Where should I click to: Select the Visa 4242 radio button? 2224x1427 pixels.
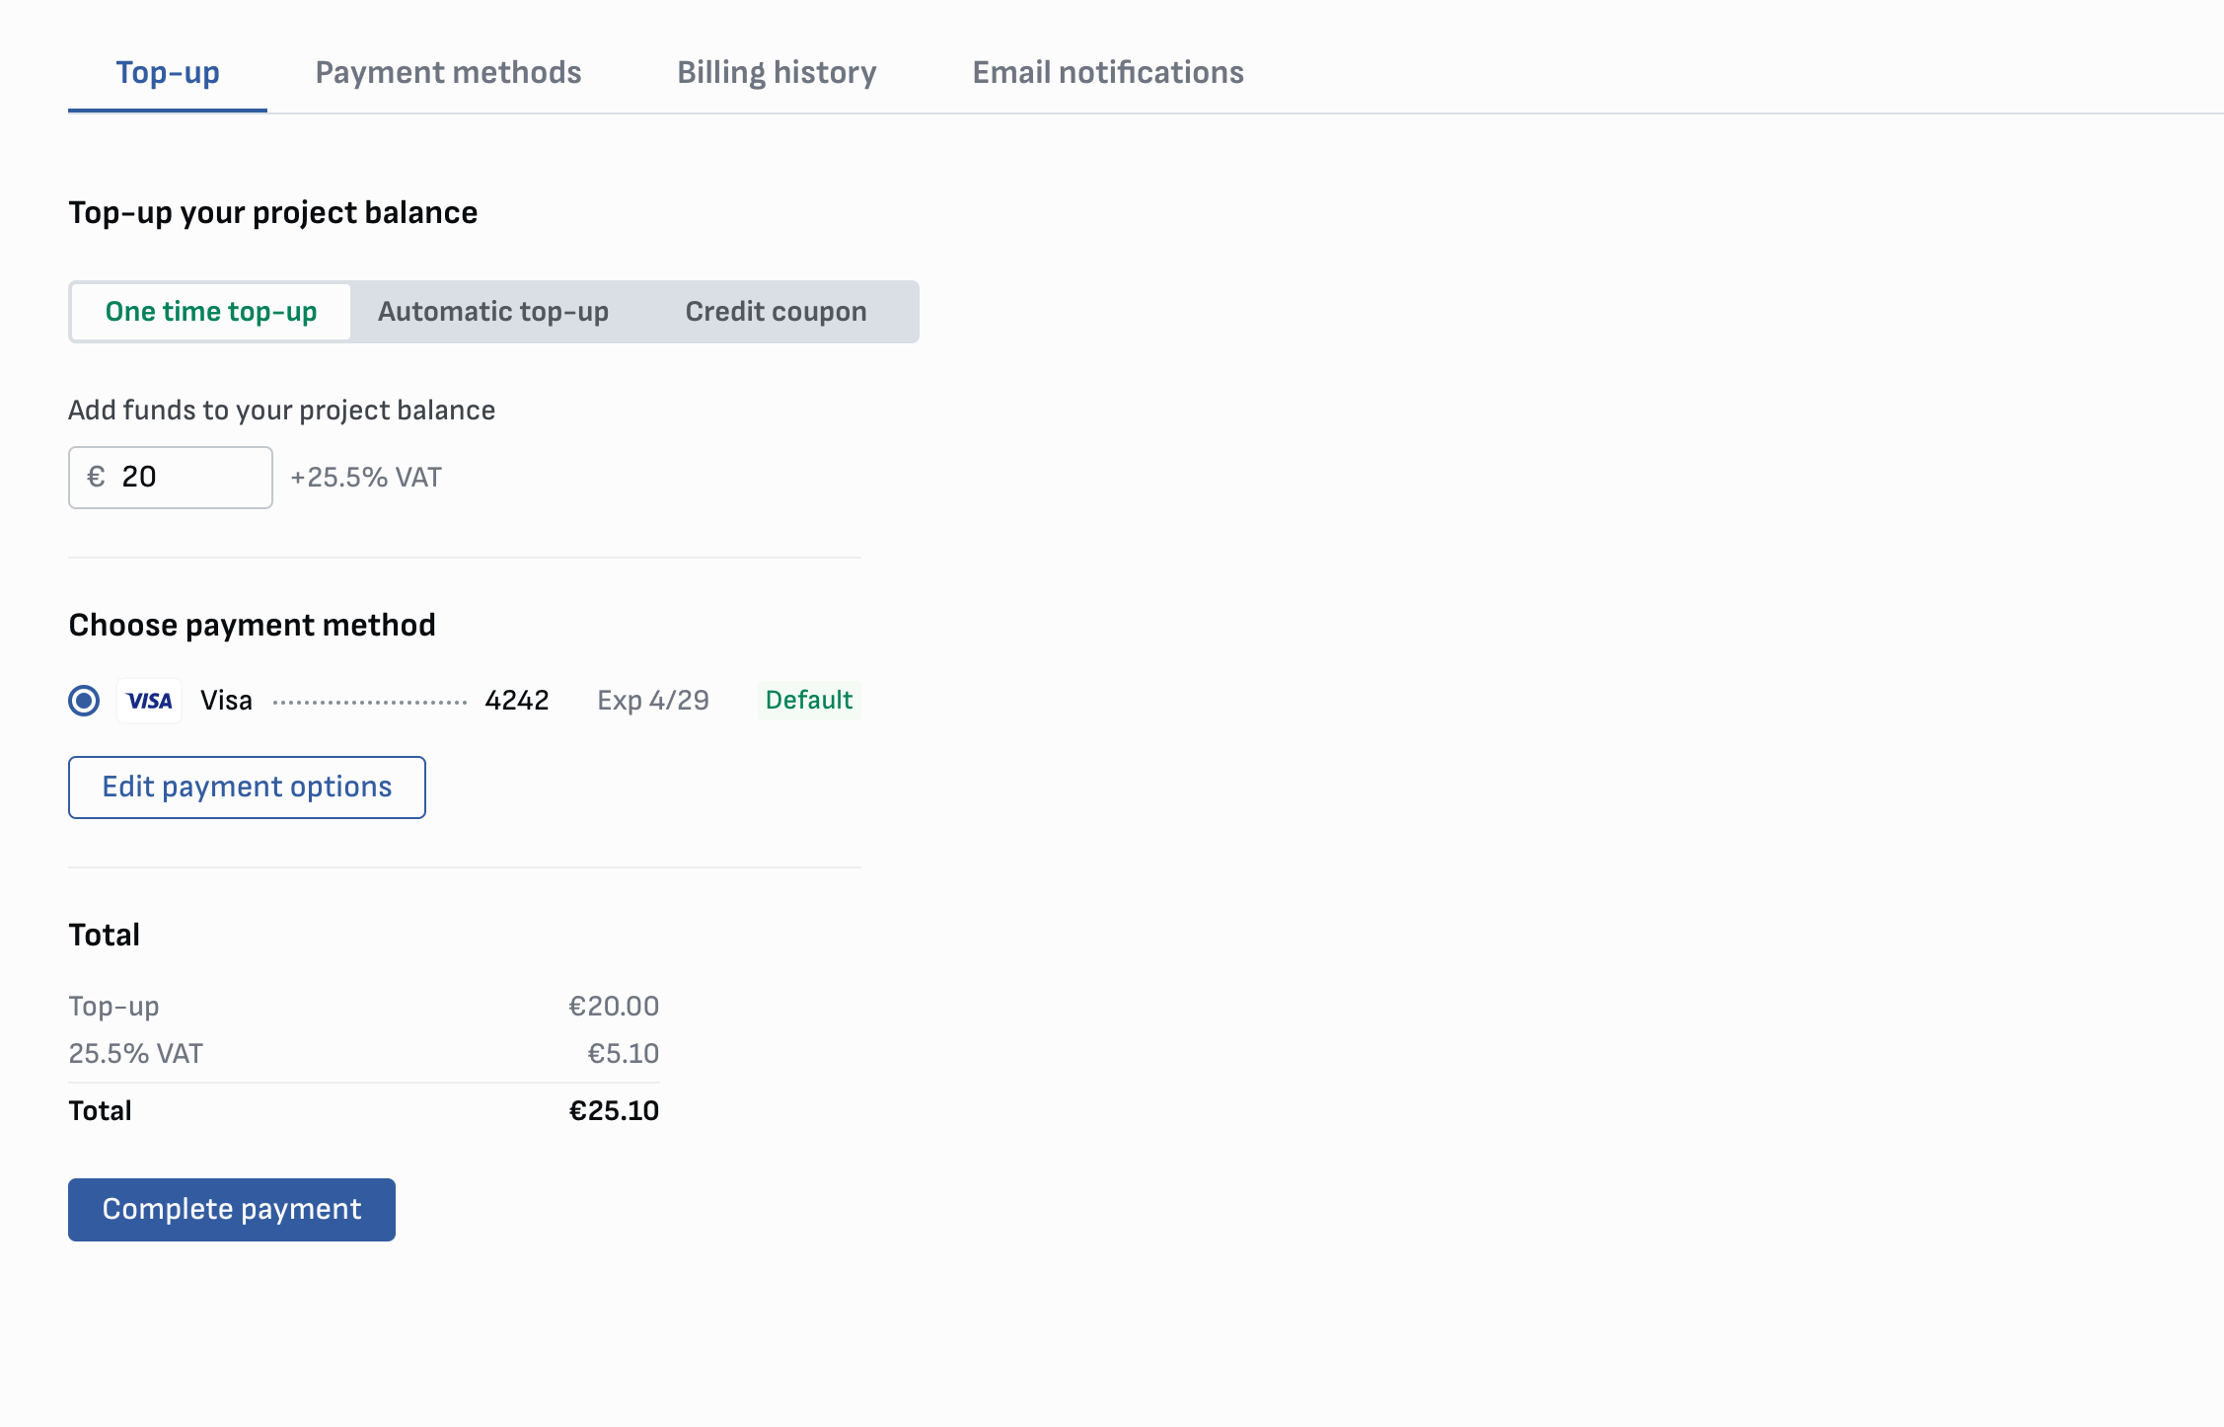click(84, 701)
